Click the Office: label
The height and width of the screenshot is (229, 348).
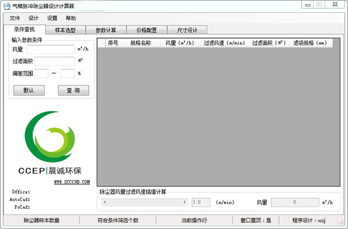(21, 192)
